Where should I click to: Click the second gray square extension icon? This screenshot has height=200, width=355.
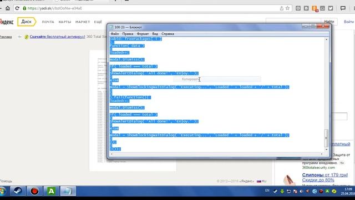tap(306, 8)
